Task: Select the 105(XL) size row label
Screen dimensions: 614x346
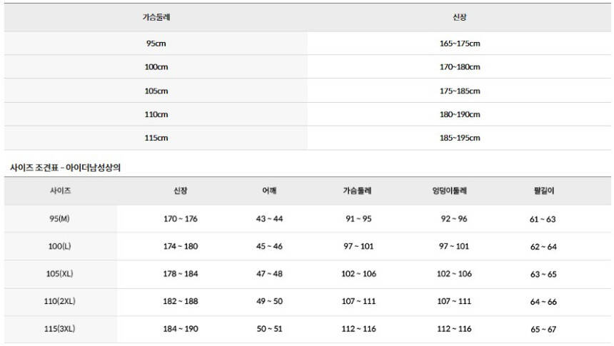Action: (60, 274)
